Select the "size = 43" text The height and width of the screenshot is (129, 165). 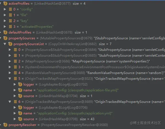click(x=87, y=119)
